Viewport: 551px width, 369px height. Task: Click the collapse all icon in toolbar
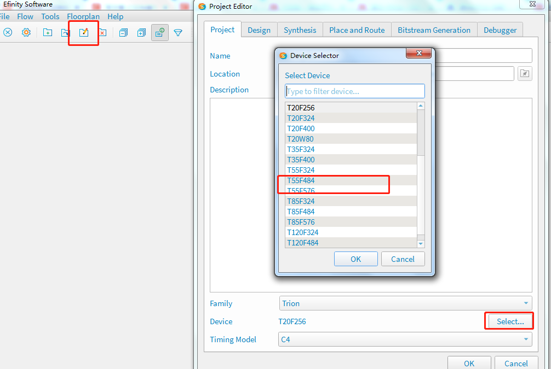click(x=123, y=33)
